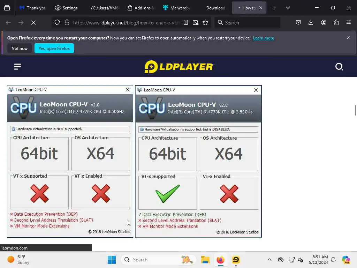Switch to the 'Thank you' tab
The width and height of the screenshot is (357, 268).
point(33,8)
